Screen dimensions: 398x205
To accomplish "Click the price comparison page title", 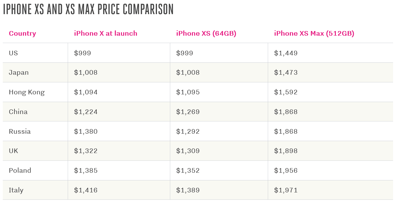I will (x=88, y=10).
